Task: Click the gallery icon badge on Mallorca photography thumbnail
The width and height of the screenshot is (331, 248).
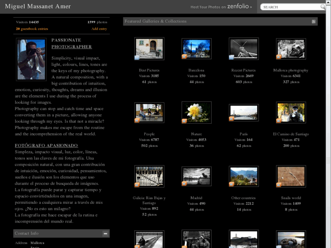Action: (279, 57)
